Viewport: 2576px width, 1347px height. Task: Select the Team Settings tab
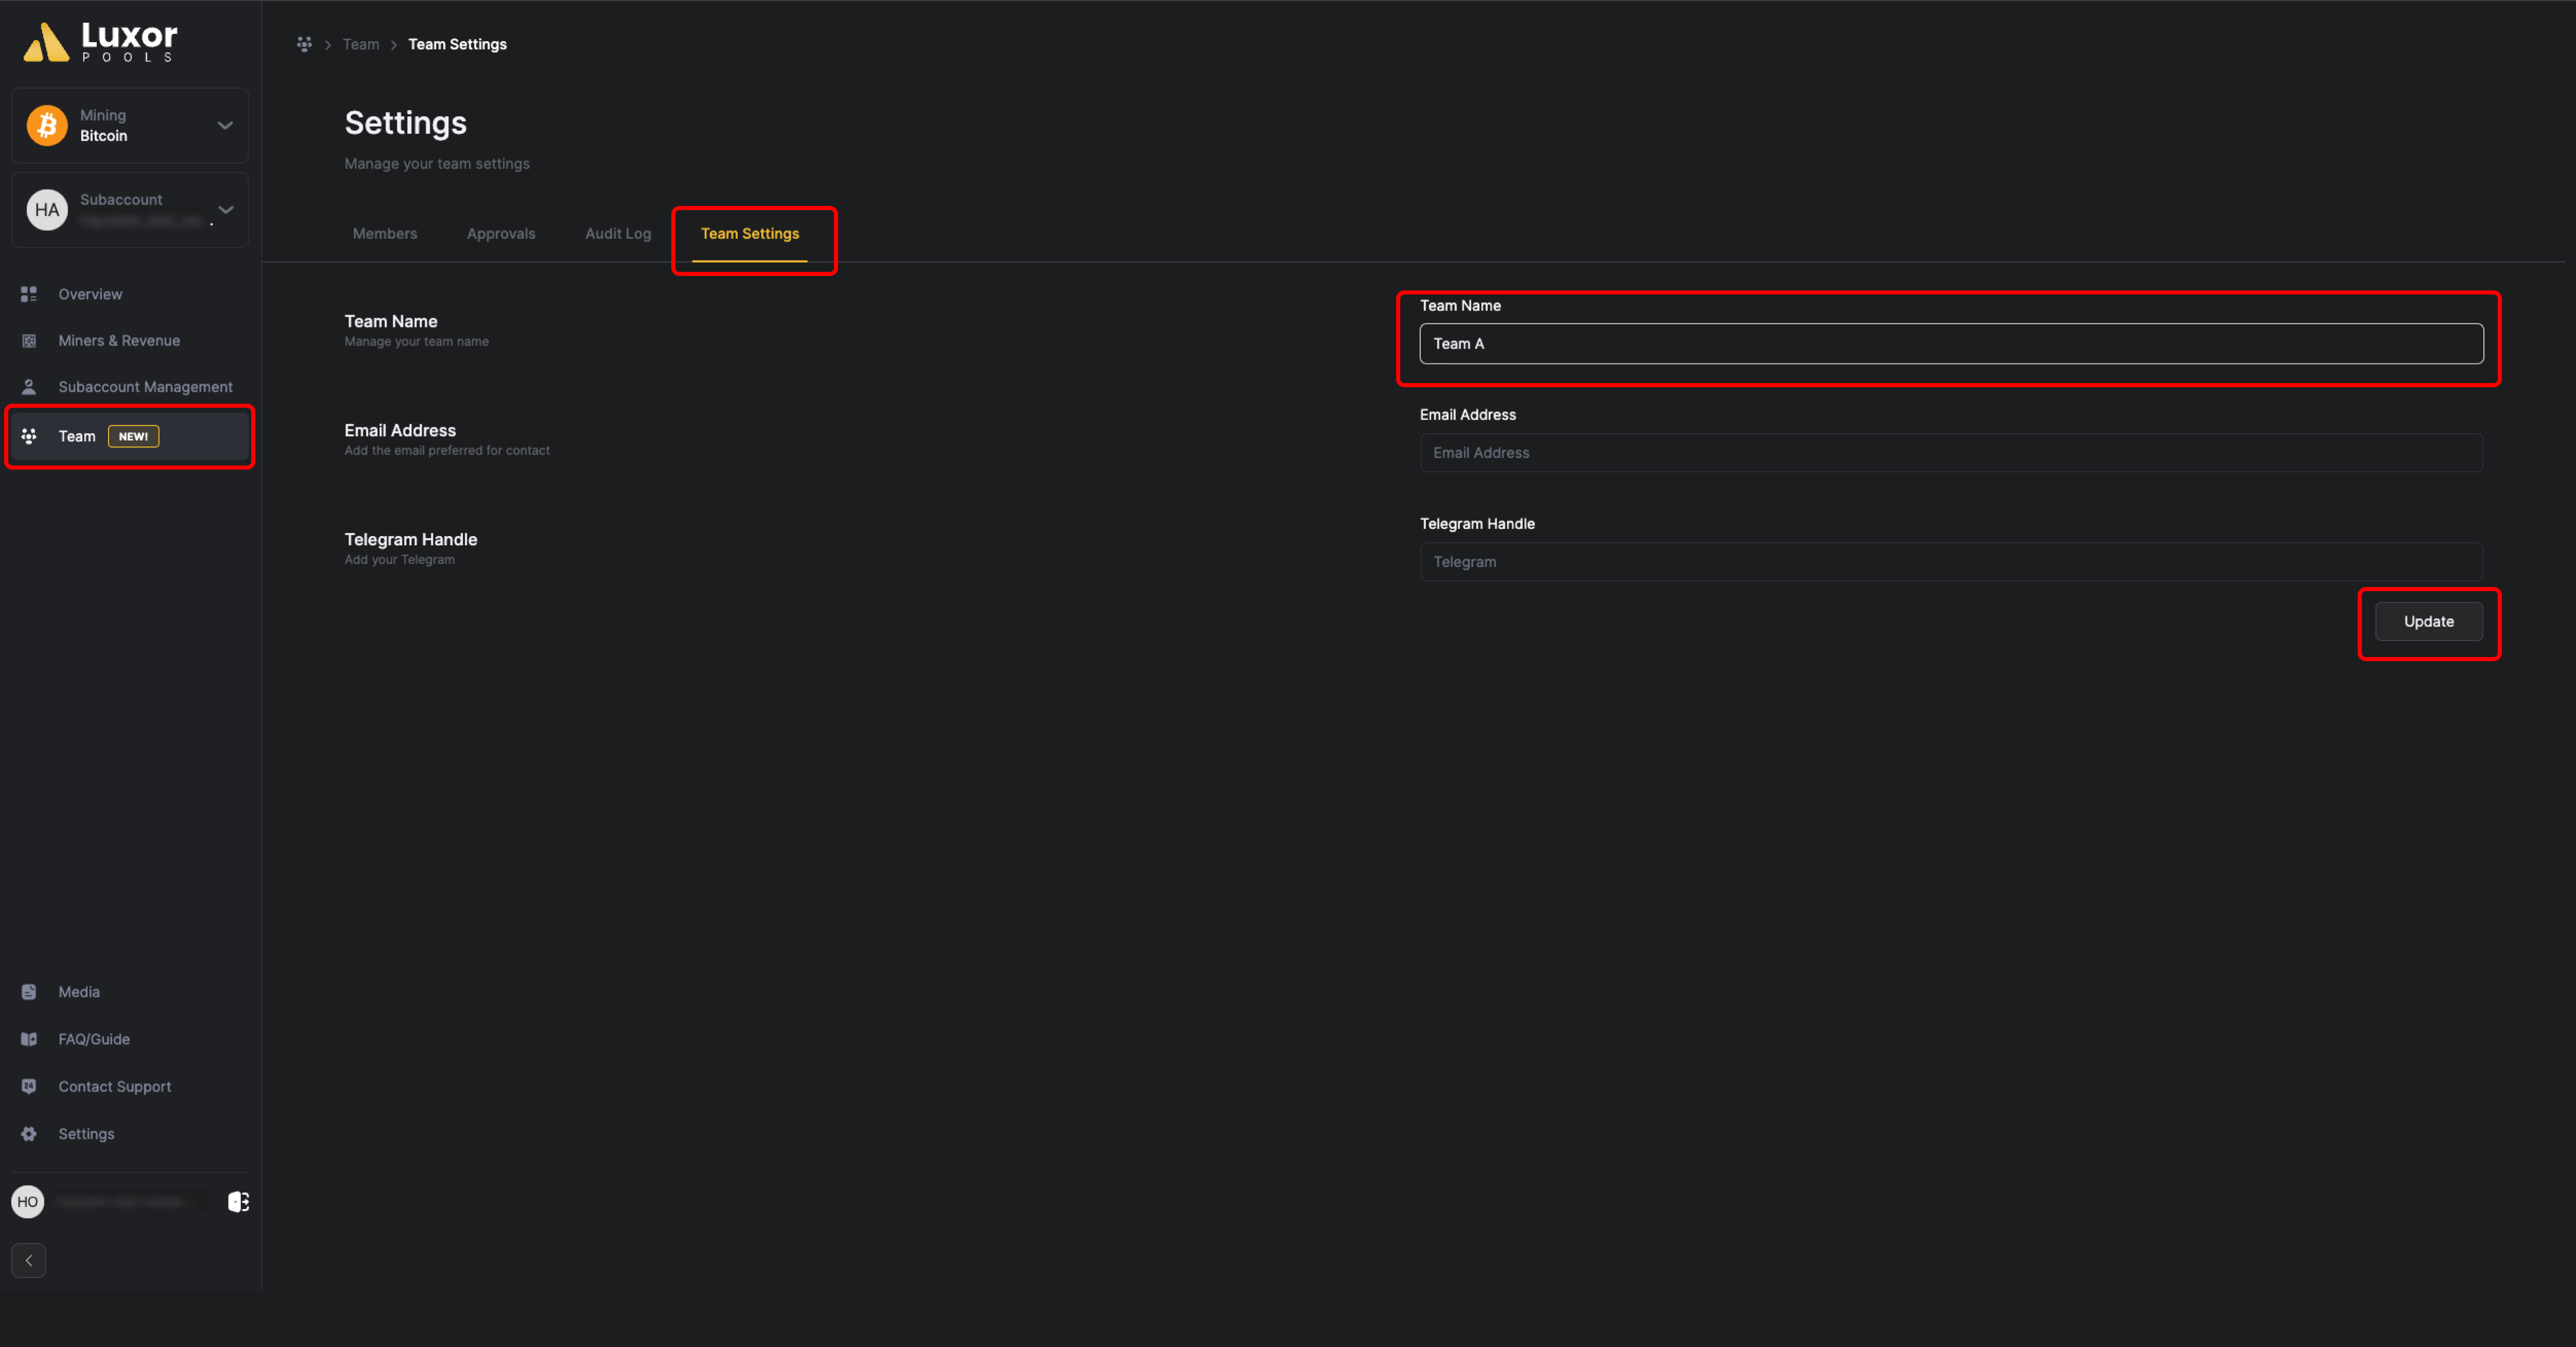coord(750,234)
